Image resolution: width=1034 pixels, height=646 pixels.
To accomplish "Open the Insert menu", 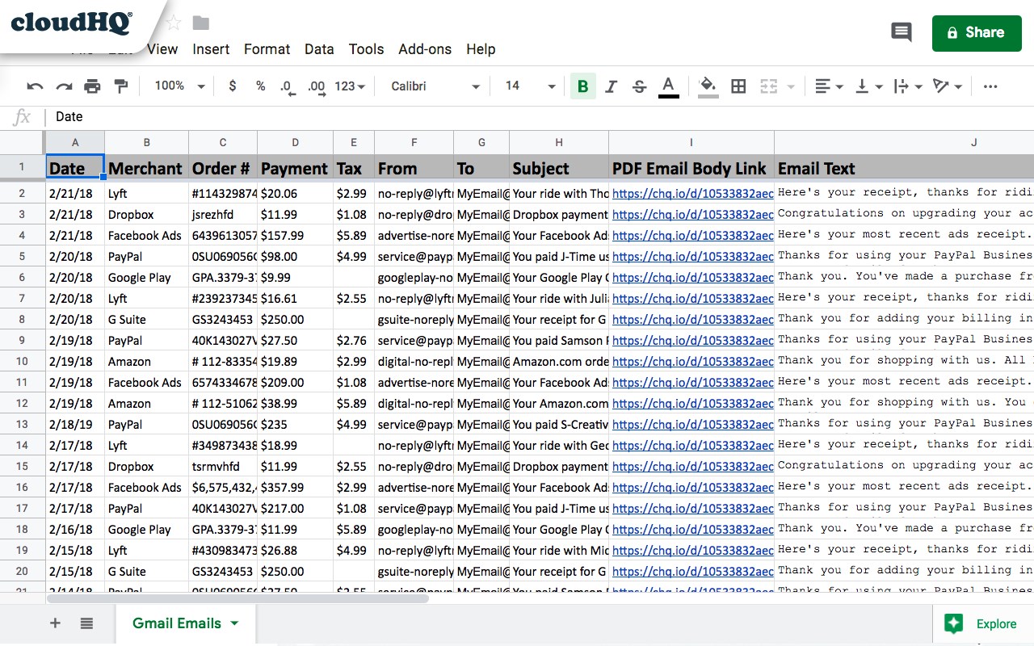I will click(x=211, y=49).
